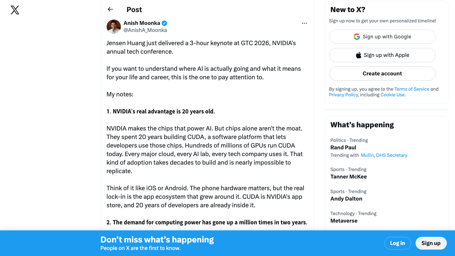The image size is (455, 256).
Task: Click the Apple logo icon
Action: (358, 55)
